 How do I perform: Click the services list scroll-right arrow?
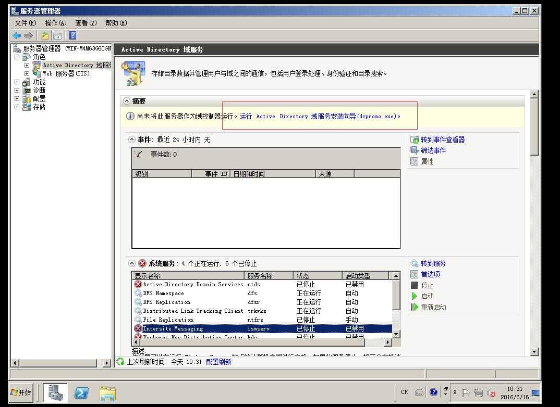[388, 342]
